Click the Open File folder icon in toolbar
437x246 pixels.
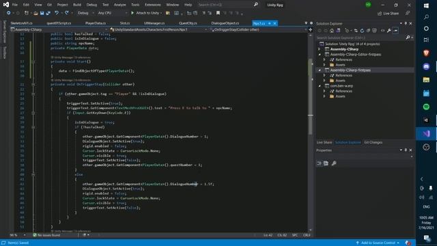pos(36,13)
